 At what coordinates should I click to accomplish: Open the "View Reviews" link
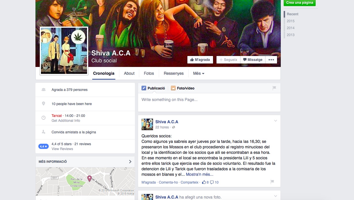tap(62, 149)
